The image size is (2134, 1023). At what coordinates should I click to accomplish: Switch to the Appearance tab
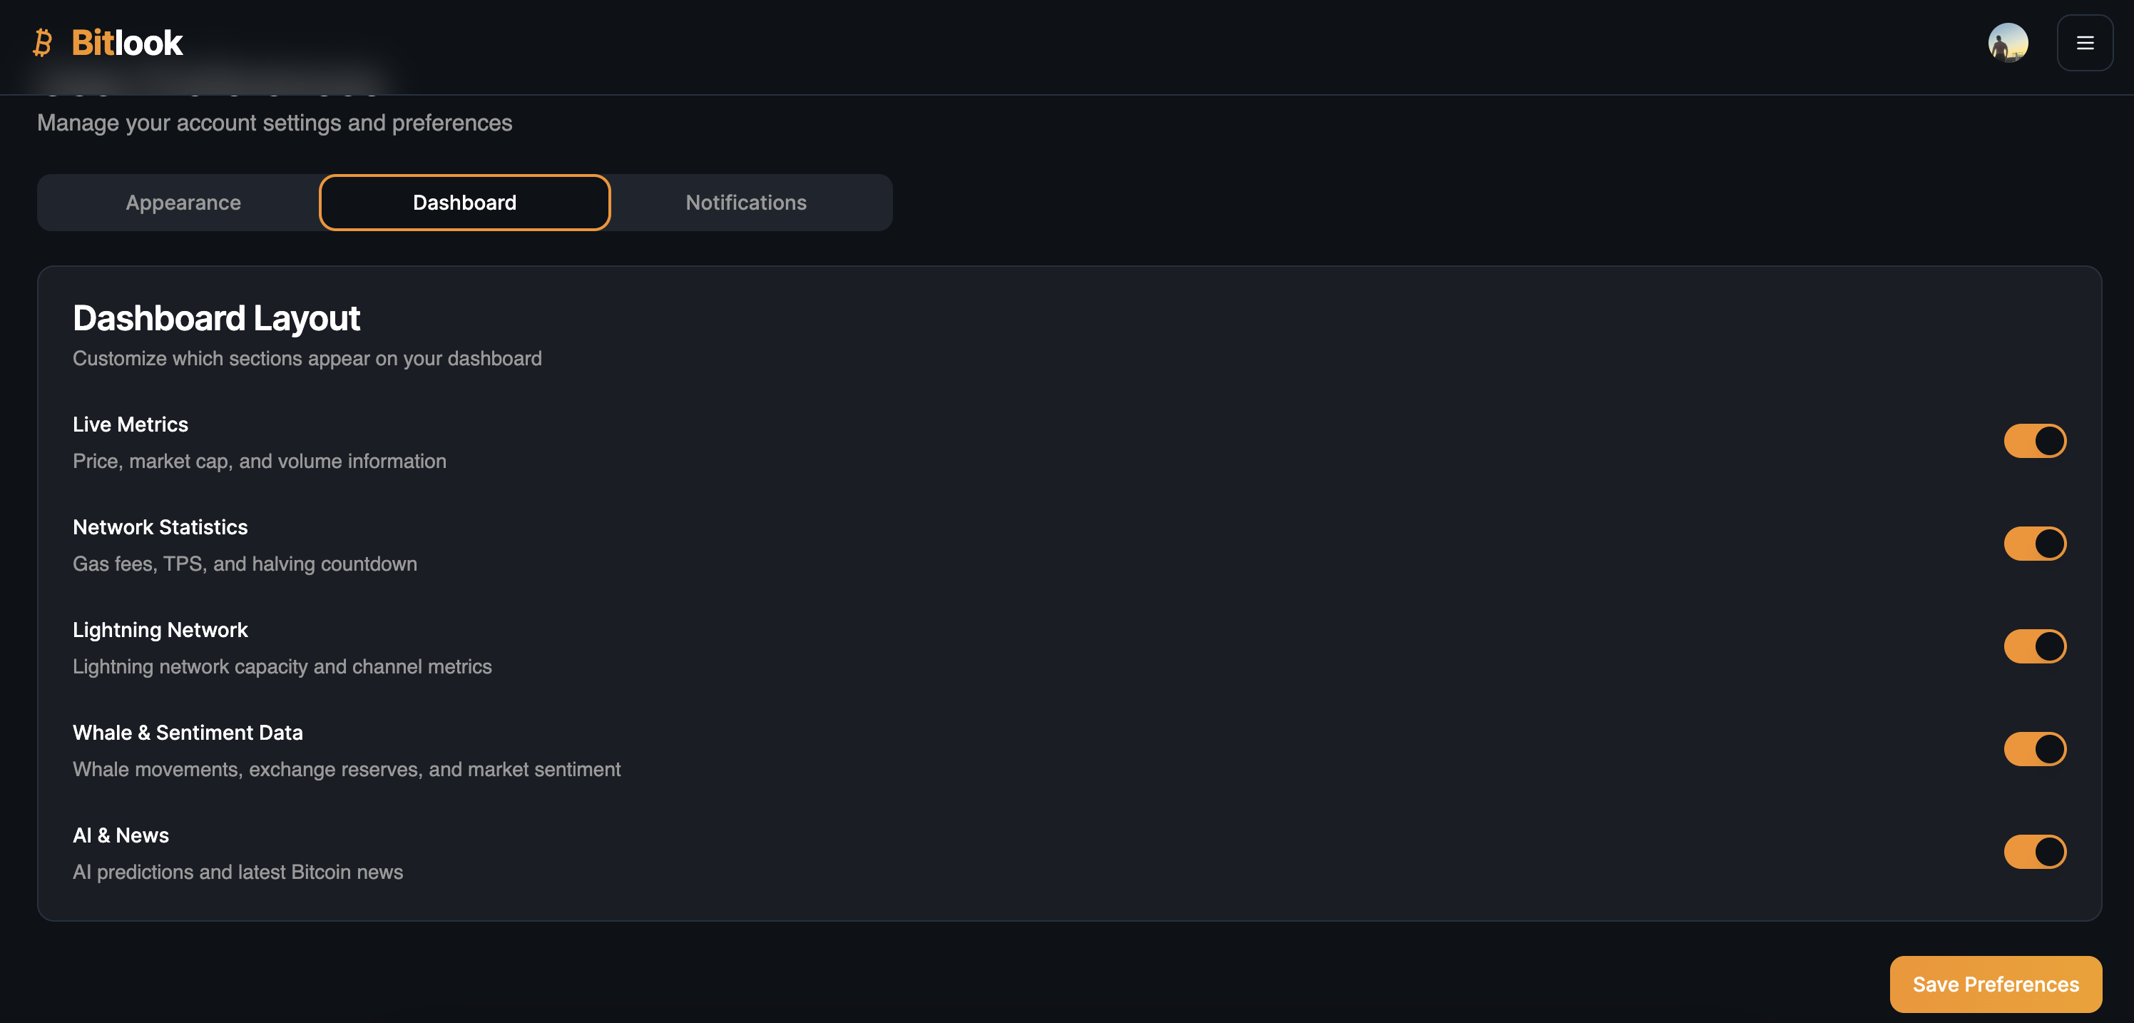coord(183,203)
